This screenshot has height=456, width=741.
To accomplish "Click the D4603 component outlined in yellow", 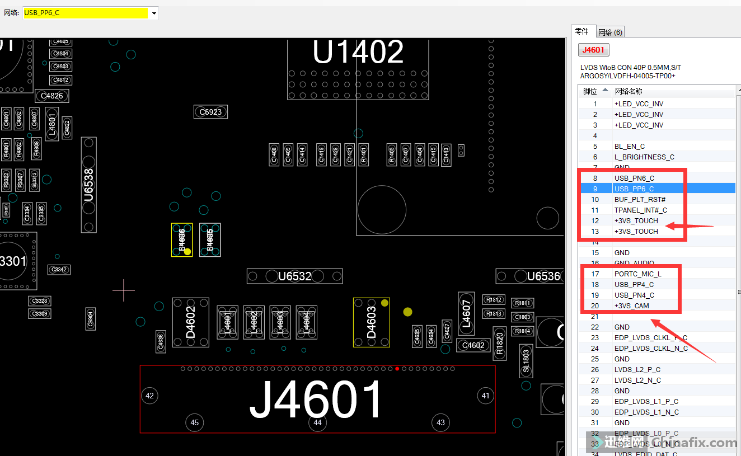I will (371, 323).
